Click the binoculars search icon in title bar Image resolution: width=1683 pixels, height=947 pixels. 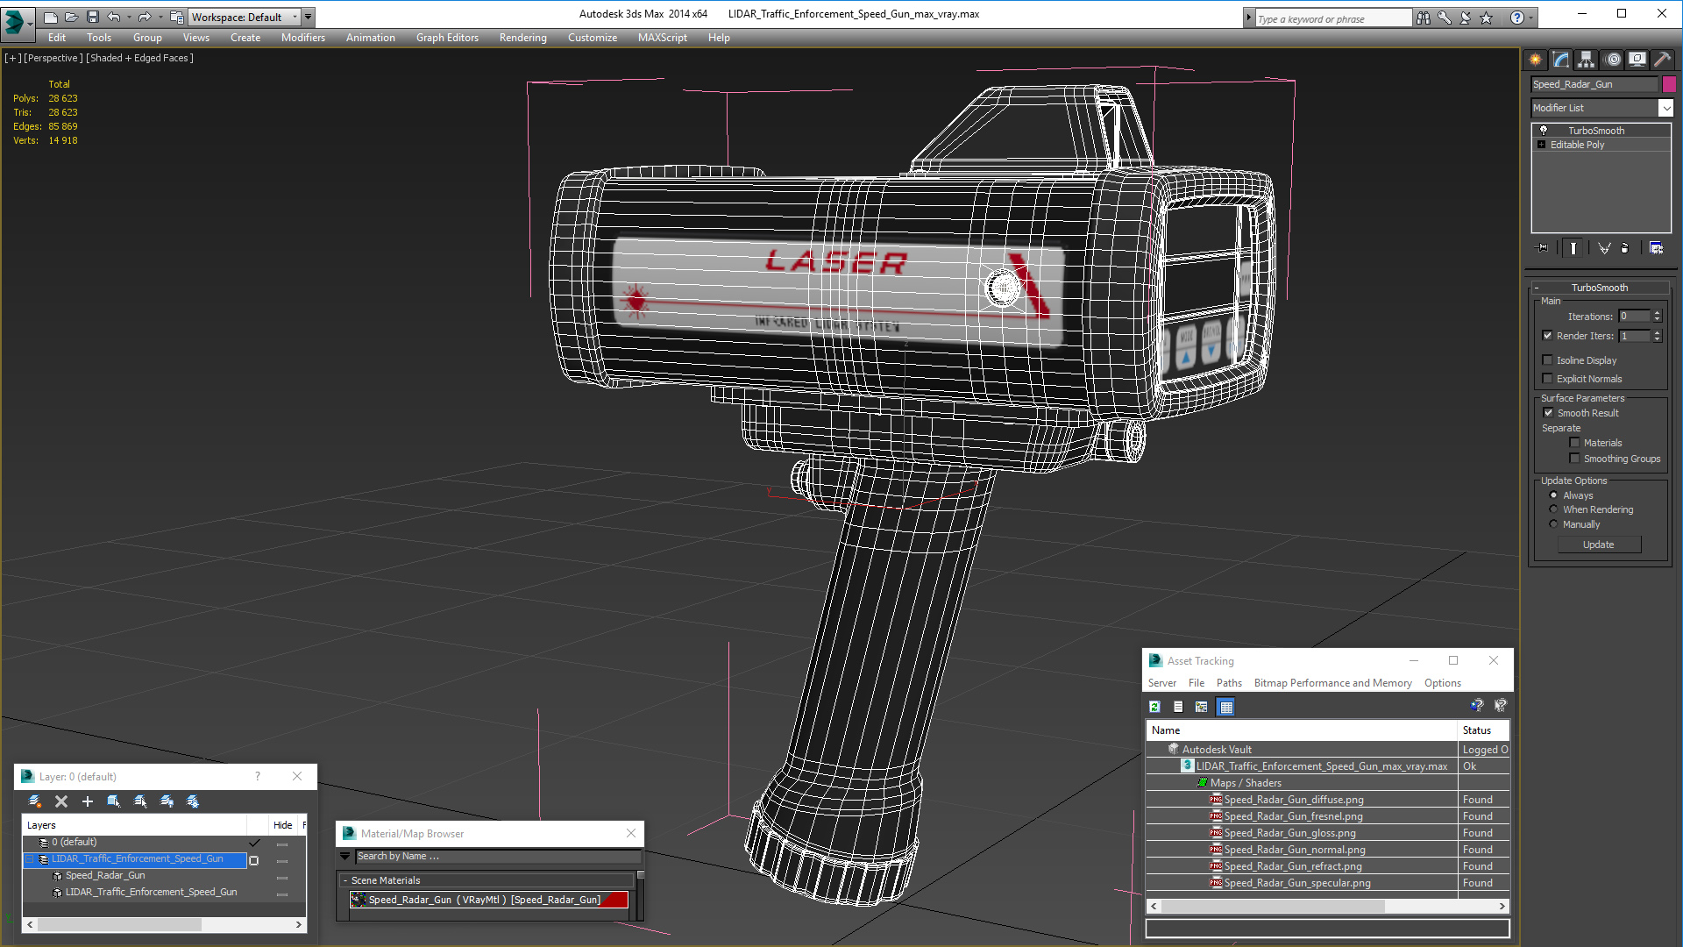pos(1424,18)
